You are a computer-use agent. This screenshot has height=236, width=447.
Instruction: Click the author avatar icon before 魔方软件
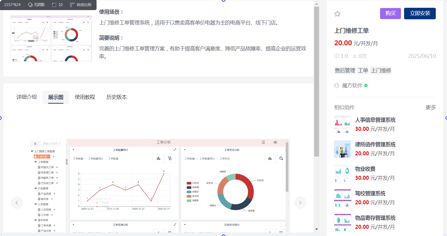click(336, 86)
